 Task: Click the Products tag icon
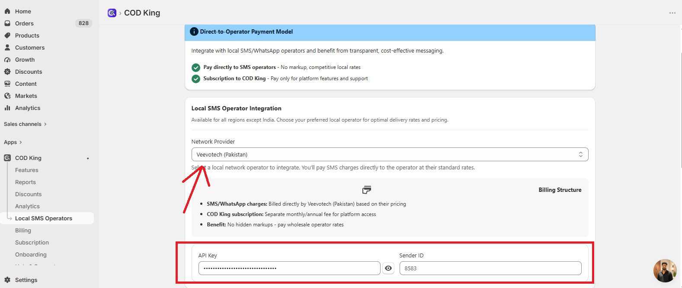tap(7, 35)
